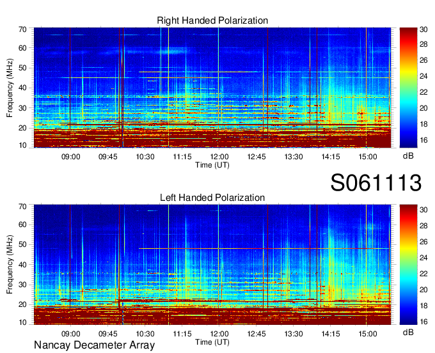Click 40 MHz tick on Left Handed plot
This screenshot has width=435, height=353.
click(x=22, y=265)
